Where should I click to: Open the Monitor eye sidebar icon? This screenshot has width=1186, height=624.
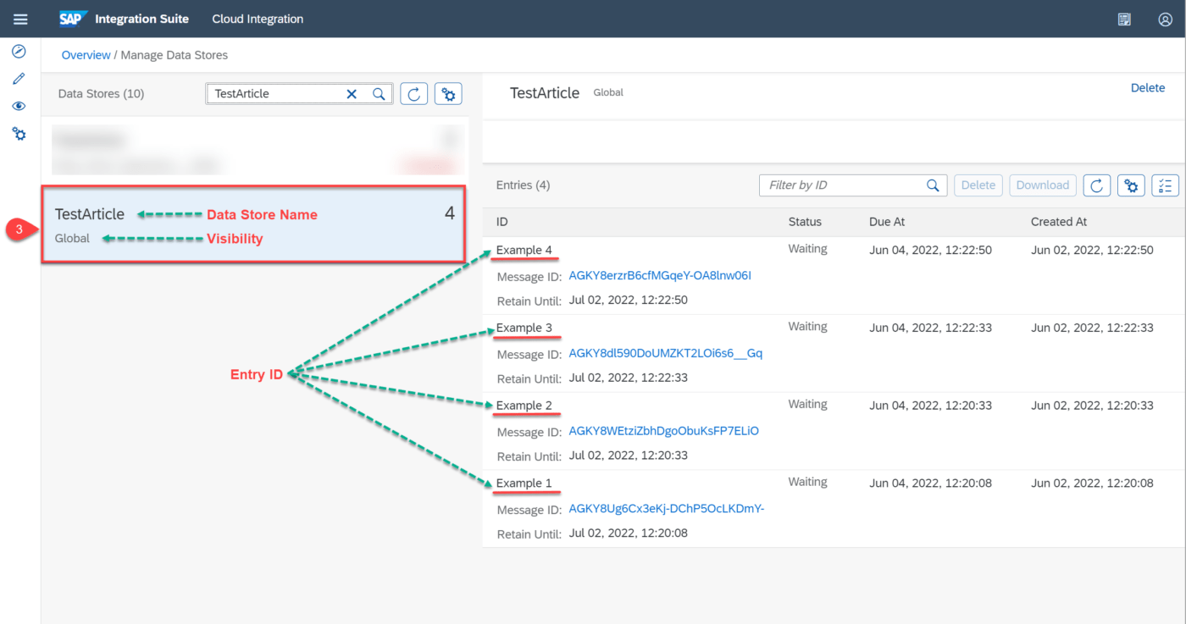point(19,106)
